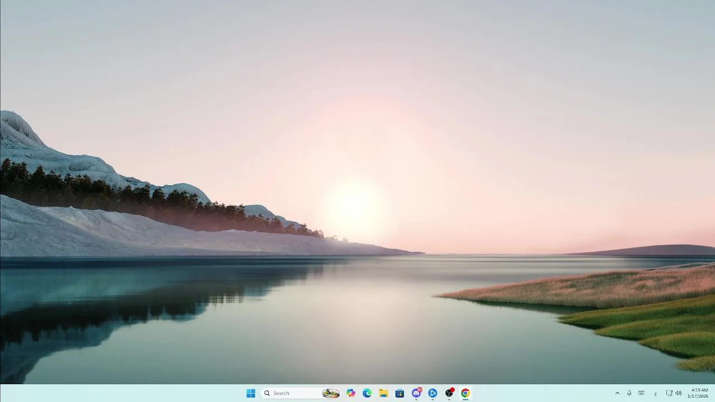This screenshot has width=715, height=402.
Task: Open the blue circular app next to Discord
Action: (432, 393)
